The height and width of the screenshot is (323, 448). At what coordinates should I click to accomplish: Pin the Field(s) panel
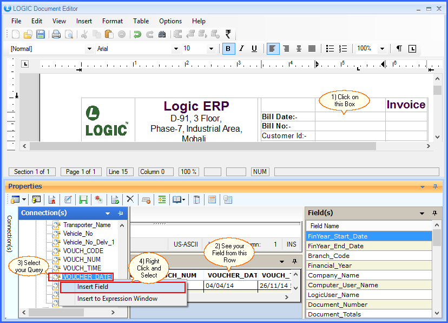tap(434, 213)
